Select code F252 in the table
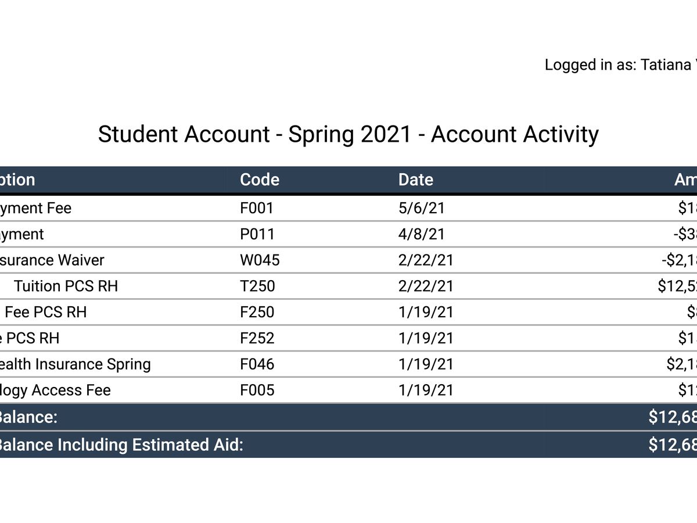The height and width of the screenshot is (523, 697). coord(257,338)
